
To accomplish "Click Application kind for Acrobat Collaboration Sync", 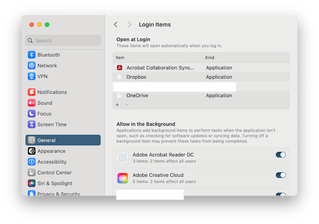I will (x=219, y=68).
